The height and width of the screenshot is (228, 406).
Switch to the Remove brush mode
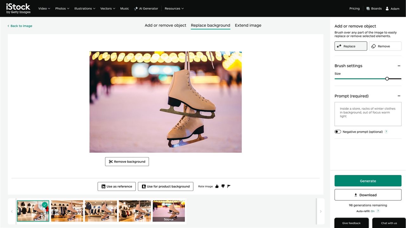[x=385, y=46]
